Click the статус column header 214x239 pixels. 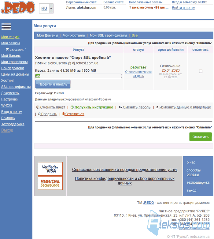(x=138, y=50)
